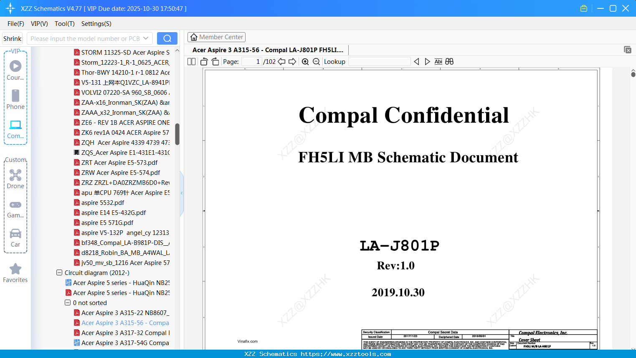The height and width of the screenshot is (358, 636).
Task: Toggle the Abi match option icon
Action: tap(438, 62)
